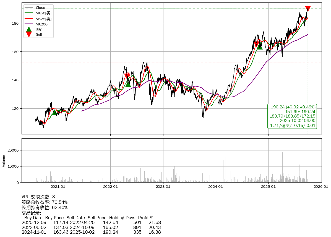Click the green Buy marker near December 2020
The image size is (331, 237).
coord(54,112)
